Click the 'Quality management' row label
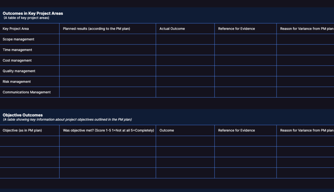 tap(19, 71)
